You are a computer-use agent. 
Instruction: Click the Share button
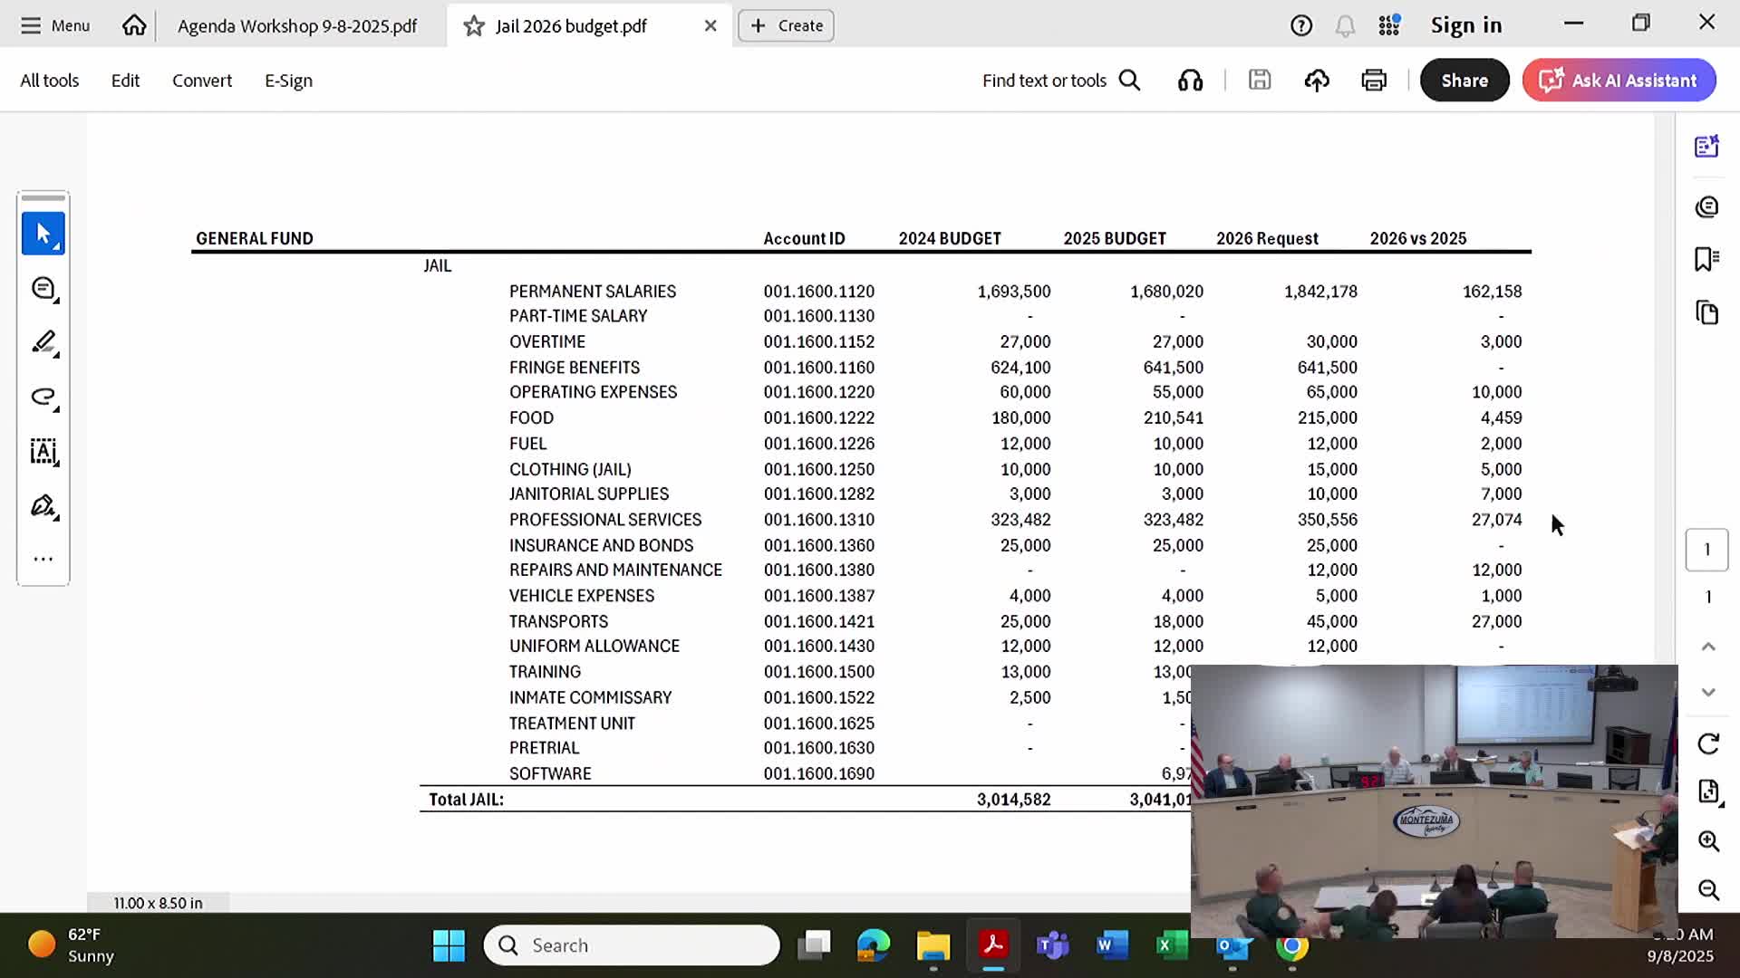[1464, 81]
